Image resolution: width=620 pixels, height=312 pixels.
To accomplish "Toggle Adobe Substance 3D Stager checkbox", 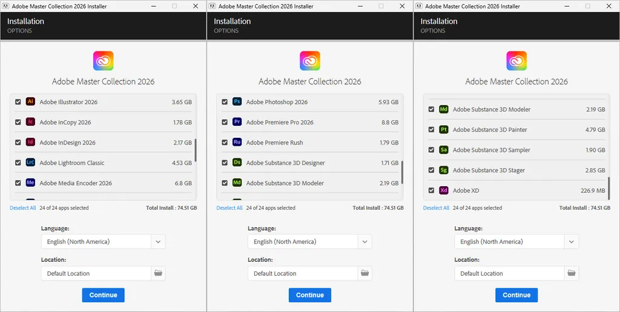I will click(x=431, y=171).
